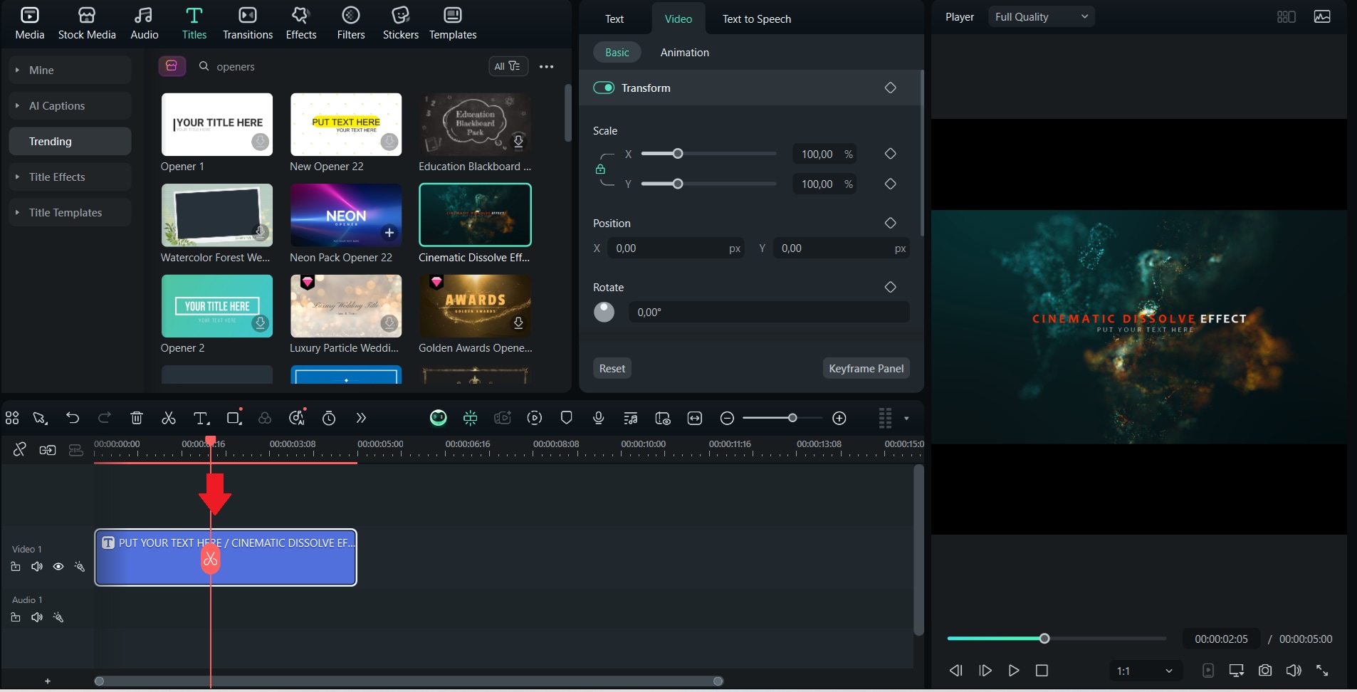Select the Watercolor Forest title thumbnail
Image resolution: width=1357 pixels, height=692 pixels.
click(217, 215)
